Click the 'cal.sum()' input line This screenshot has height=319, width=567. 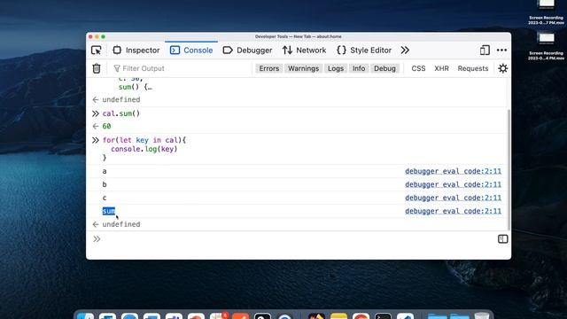click(x=121, y=113)
